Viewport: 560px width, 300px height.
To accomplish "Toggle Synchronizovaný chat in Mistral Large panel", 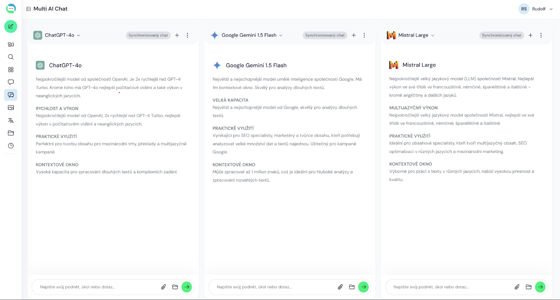I will [x=502, y=35].
